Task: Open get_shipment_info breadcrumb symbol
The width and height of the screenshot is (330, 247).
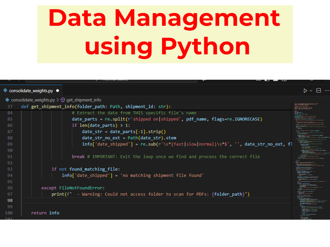Action: (x=84, y=100)
